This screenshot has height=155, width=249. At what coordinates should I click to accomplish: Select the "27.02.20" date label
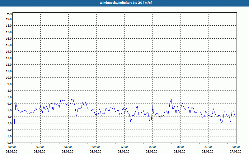(x=236, y=151)
